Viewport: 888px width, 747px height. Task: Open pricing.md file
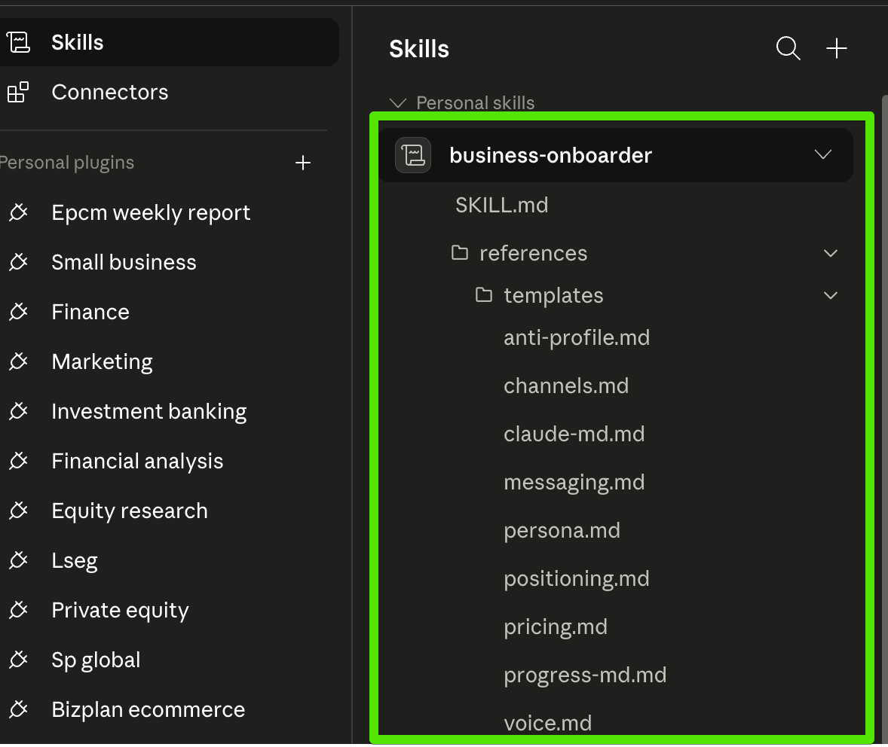(555, 627)
